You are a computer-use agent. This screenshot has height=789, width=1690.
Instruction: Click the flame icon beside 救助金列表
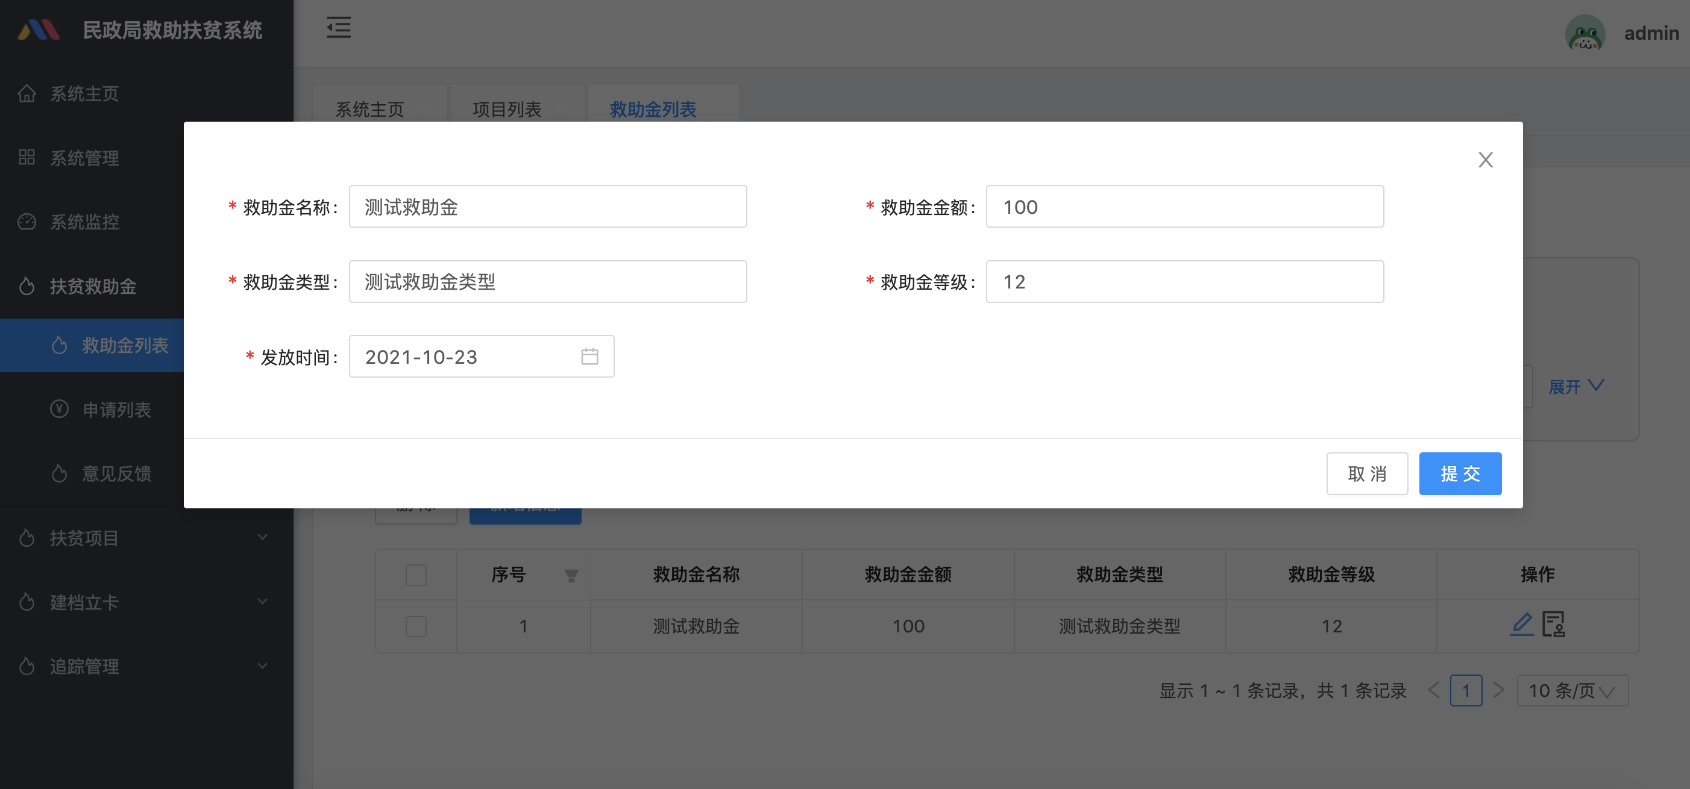click(x=59, y=345)
